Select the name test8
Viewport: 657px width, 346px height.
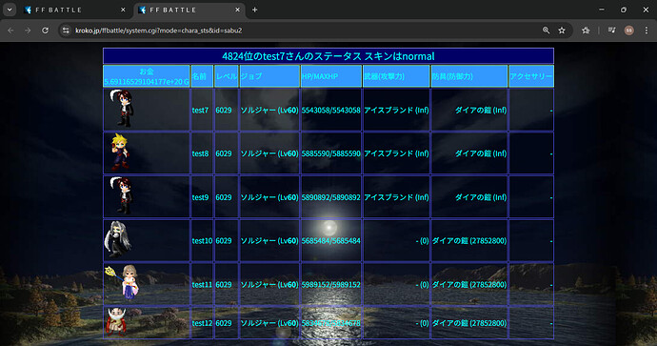pyautogui.click(x=200, y=153)
